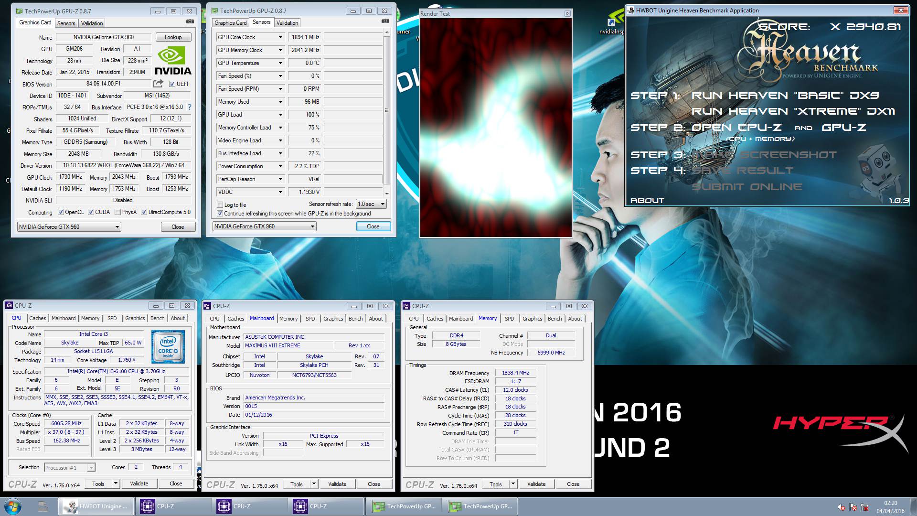Click pinned taskbar icon next to Start
Image resolution: width=917 pixels, height=516 pixels.
pyautogui.click(x=43, y=506)
